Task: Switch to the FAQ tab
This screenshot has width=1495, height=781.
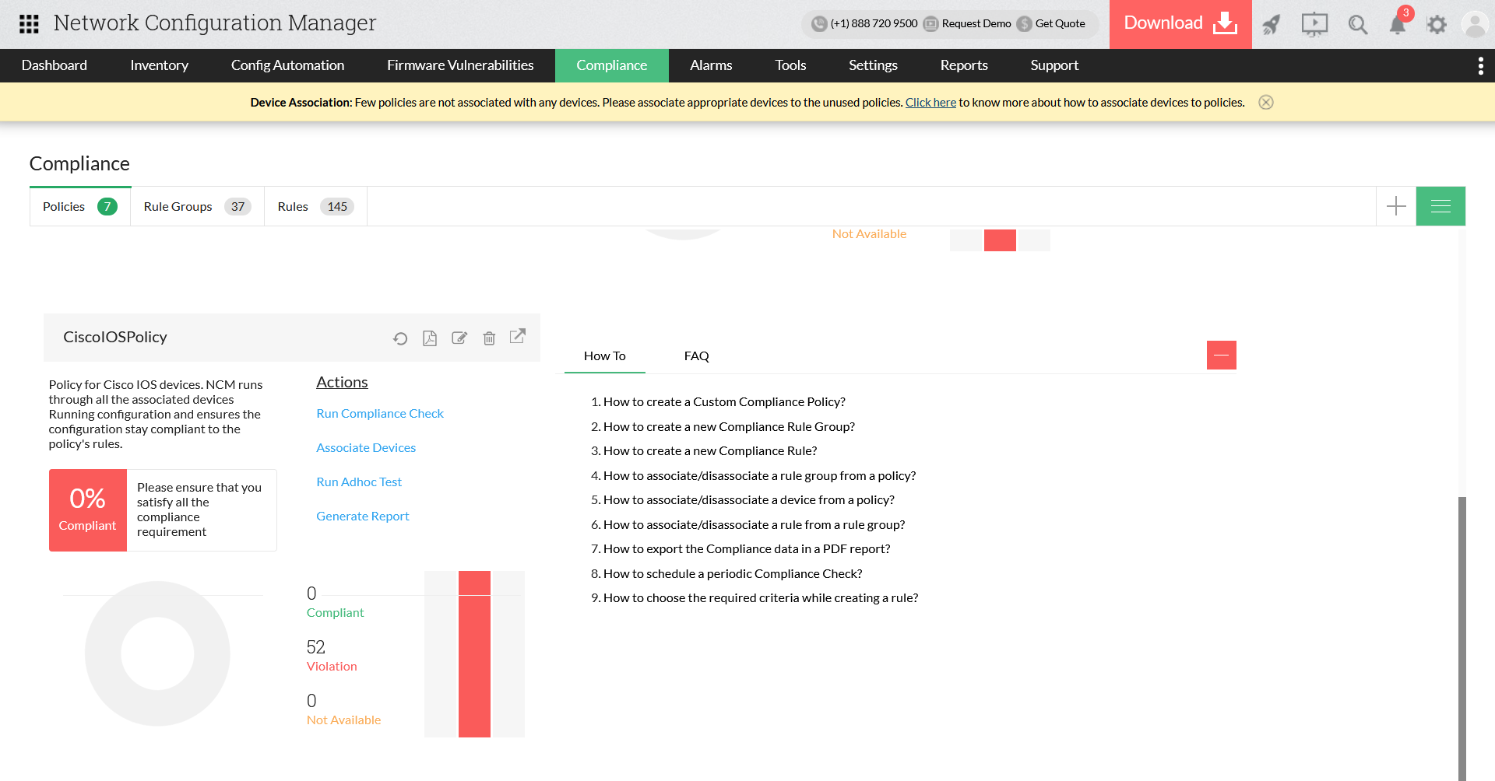Action: click(695, 355)
